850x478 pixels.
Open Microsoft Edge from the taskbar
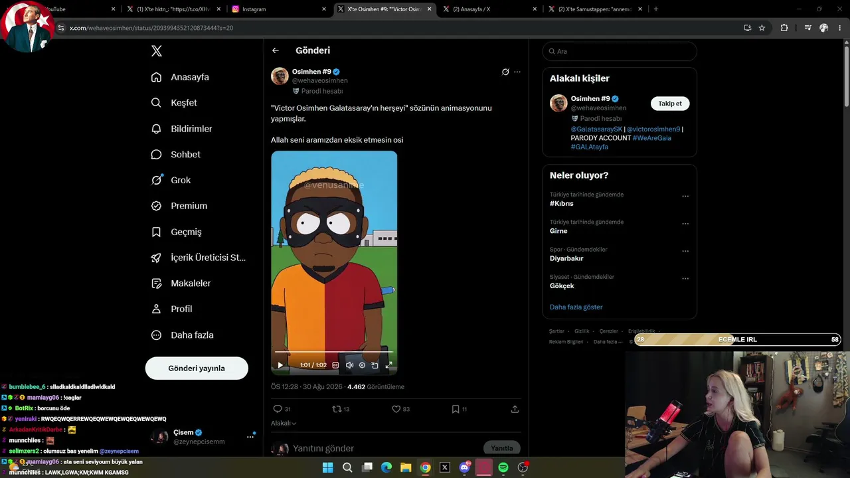(x=386, y=467)
